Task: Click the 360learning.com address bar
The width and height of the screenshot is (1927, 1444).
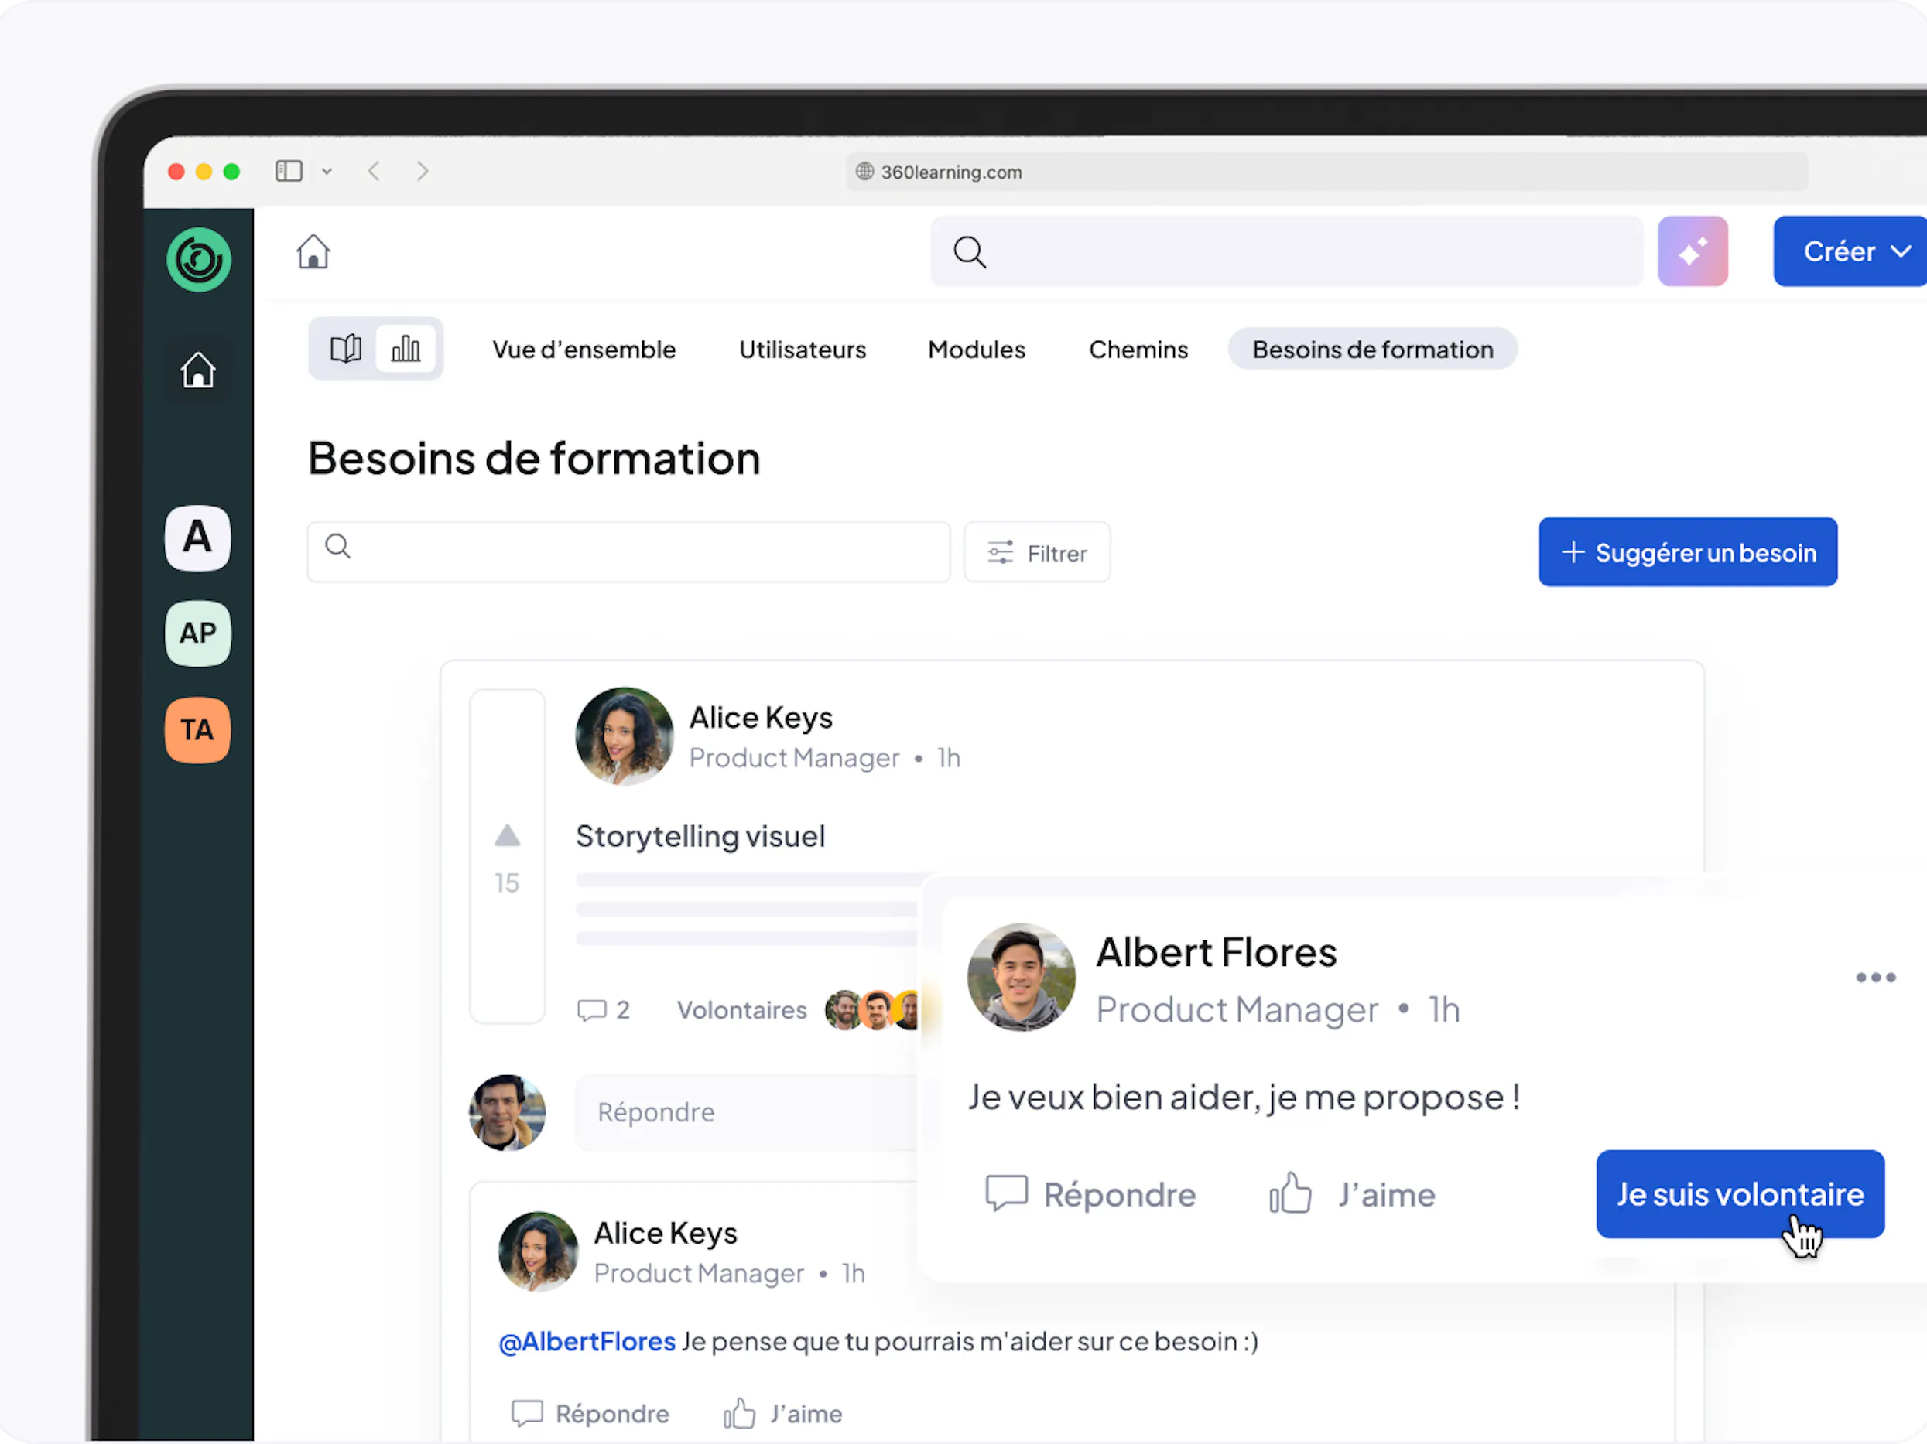Action: tap(1326, 172)
